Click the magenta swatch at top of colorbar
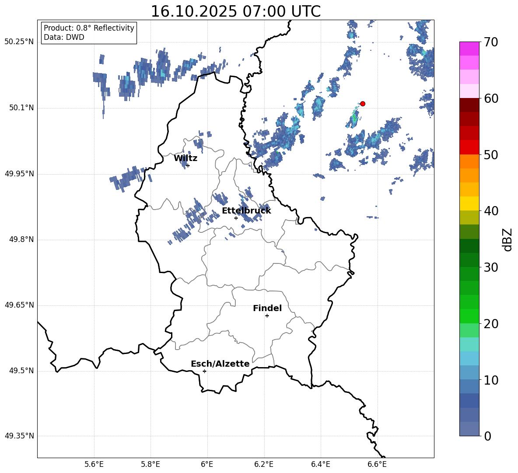Image resolution: width=518 pixels, height=473 pixels. [469, 49]
